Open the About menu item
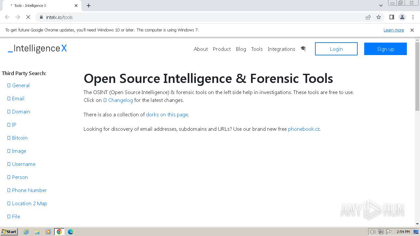This screenshot has height=236, width=420. pyautogui.click(x=201, y=49)
